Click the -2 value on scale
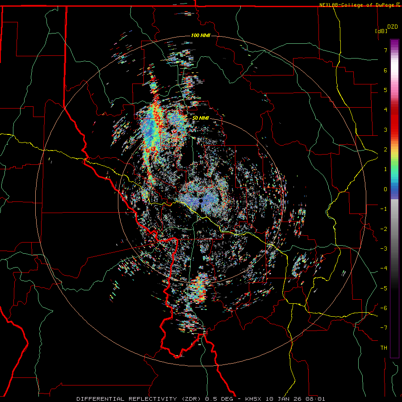402x402 pixels. (384, 229)
